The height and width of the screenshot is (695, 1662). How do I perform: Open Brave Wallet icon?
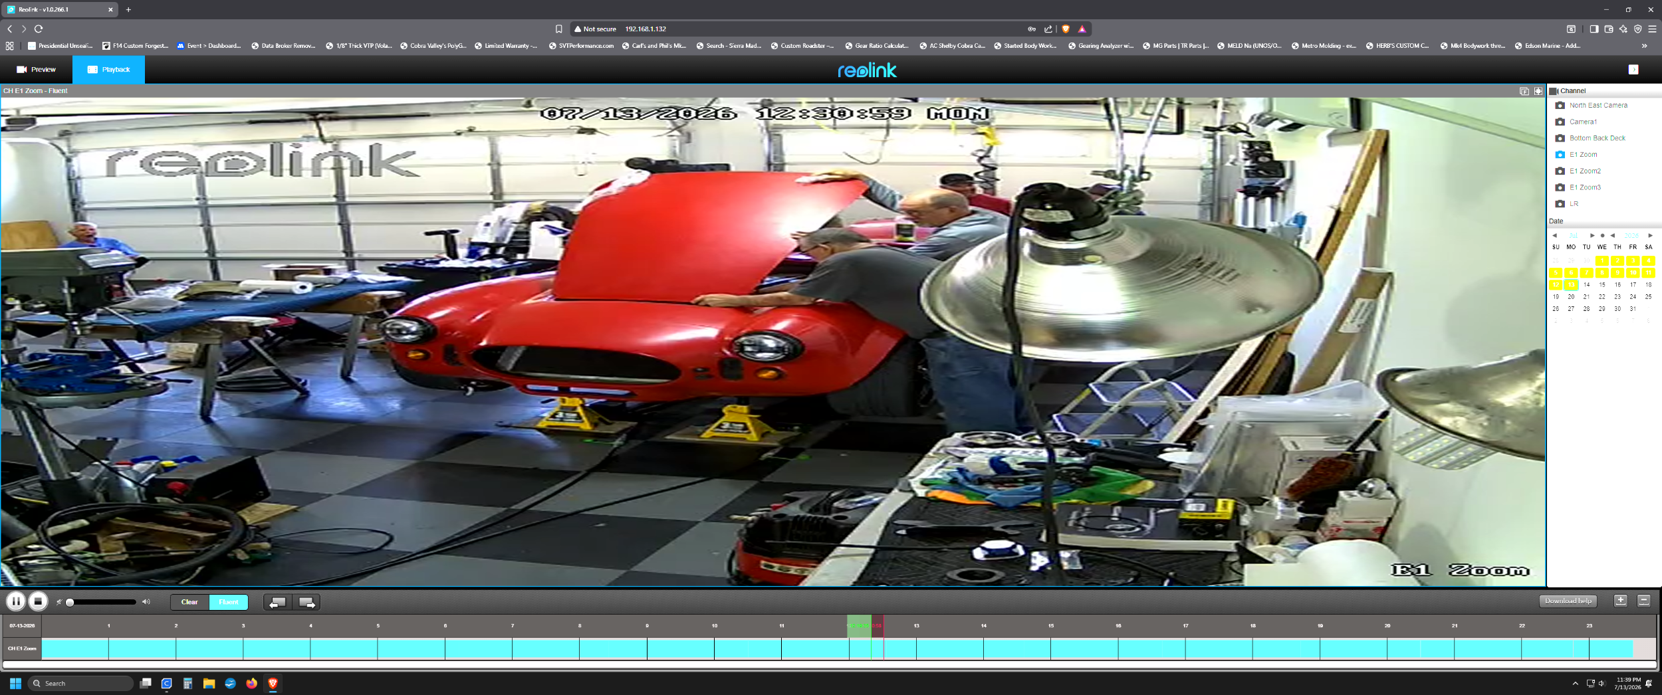coord(1609,29)
